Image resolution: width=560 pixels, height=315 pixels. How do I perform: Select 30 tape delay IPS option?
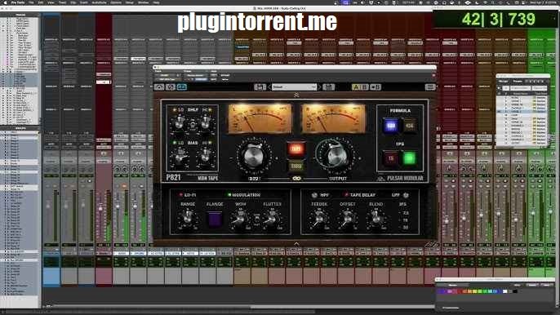(x=406, y=227)
